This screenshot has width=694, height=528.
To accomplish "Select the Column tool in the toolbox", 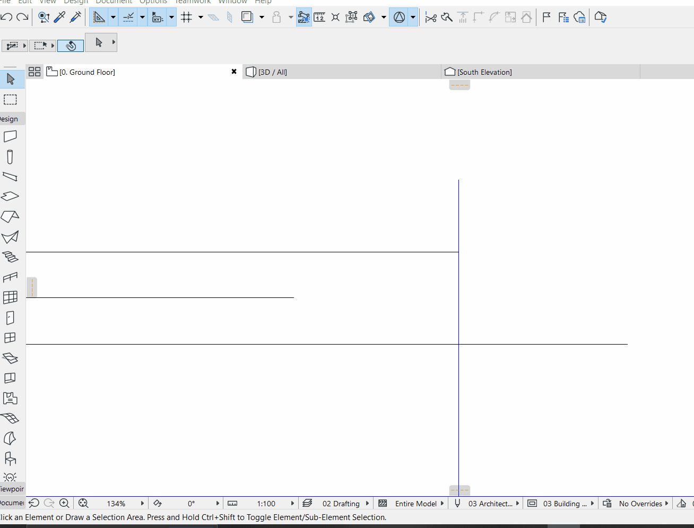I will (10, 157).
